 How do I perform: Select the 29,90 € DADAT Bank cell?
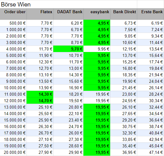click(69, 152)
